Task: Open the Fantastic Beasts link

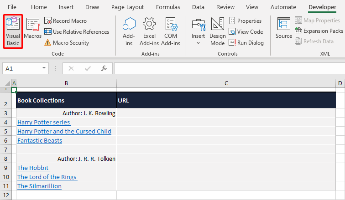Action: pyautogui.click(x=40, y=140)
